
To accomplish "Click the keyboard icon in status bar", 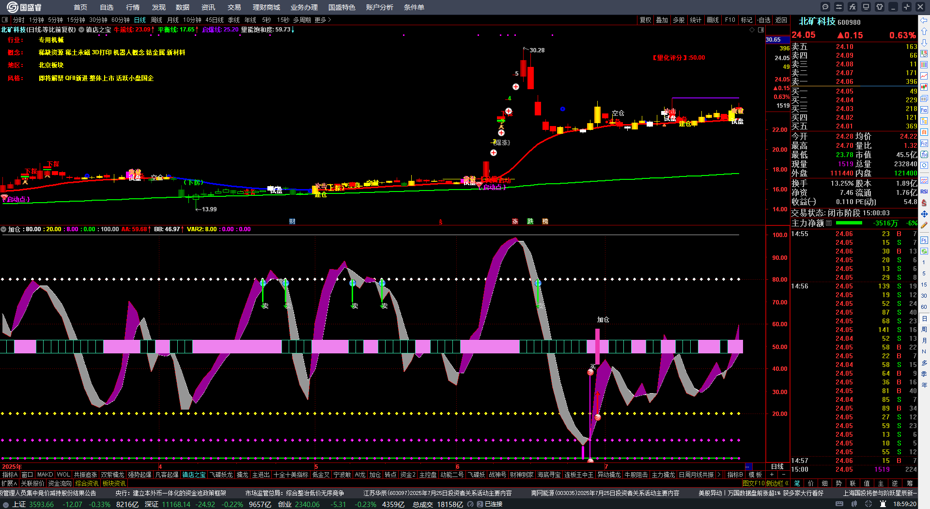I will coord(839,504).
